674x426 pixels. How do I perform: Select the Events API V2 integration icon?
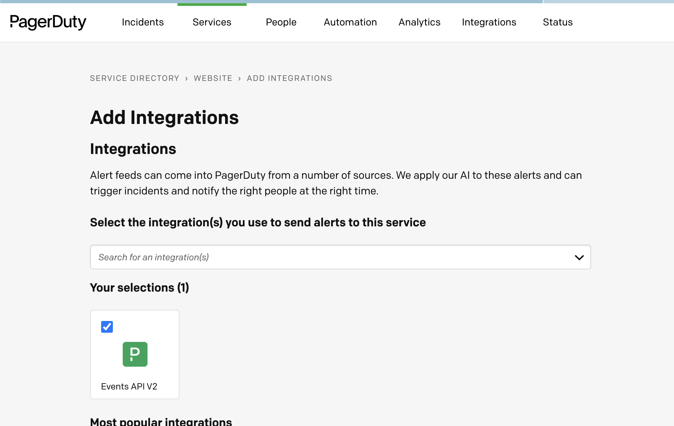tap(135, 354)
